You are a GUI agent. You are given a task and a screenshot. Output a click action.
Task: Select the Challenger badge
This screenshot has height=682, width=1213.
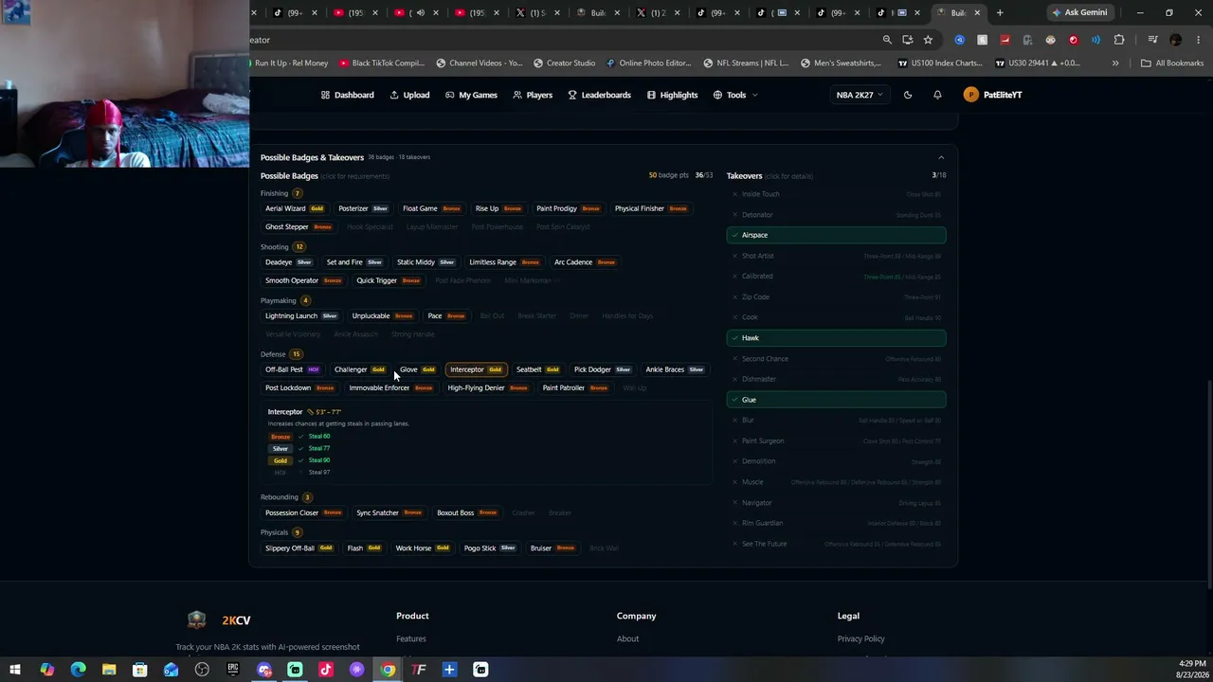click(x=360, y=369)
